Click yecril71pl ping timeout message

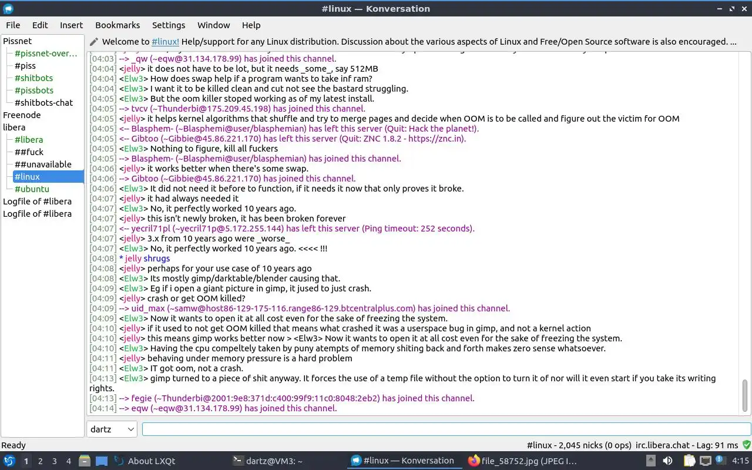point(297,229)
